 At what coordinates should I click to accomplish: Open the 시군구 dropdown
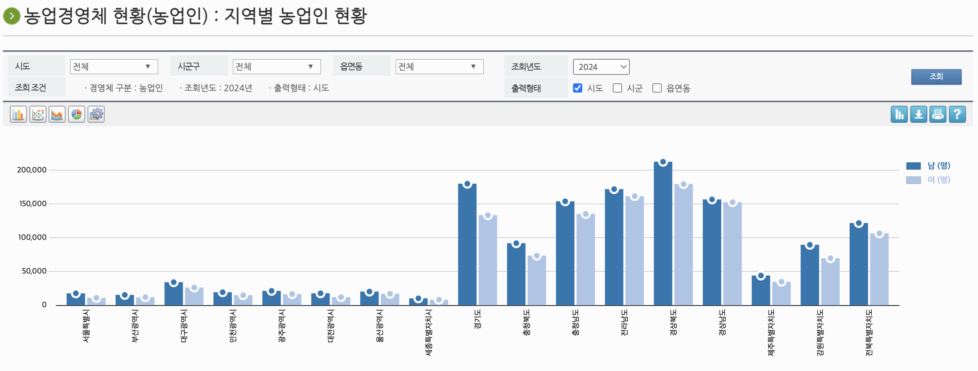pos(277,67)
